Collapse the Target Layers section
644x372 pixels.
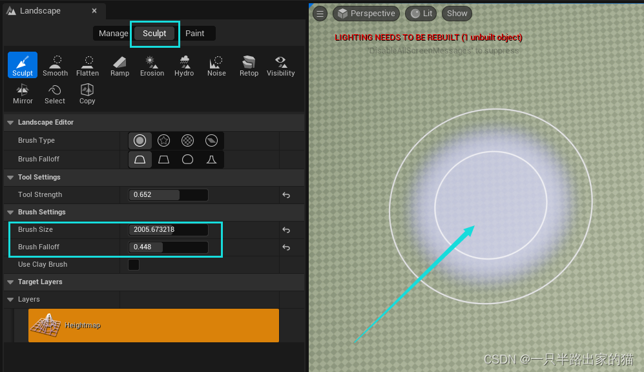11,282
